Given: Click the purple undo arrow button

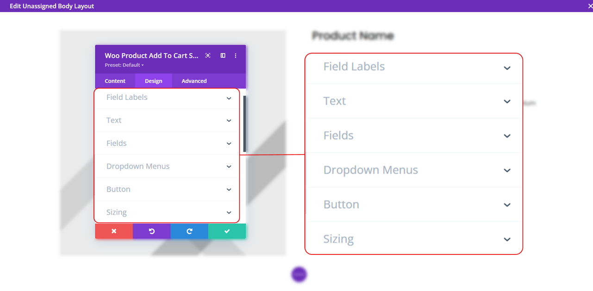Looking at the screenshot, I should (151, 231).
